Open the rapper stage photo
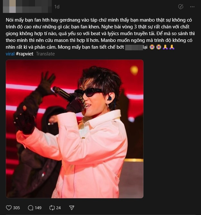This screenshot has width=201, height=215. tap(75, 129)
